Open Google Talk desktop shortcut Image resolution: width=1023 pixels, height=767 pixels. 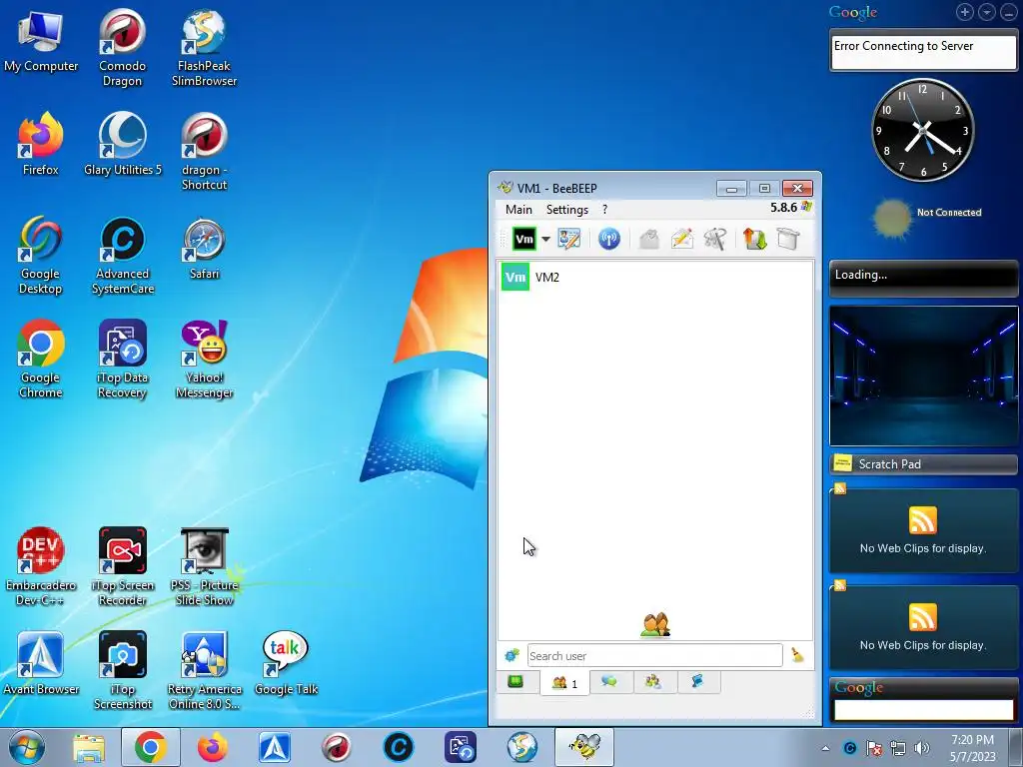click(x=285, y=663)
